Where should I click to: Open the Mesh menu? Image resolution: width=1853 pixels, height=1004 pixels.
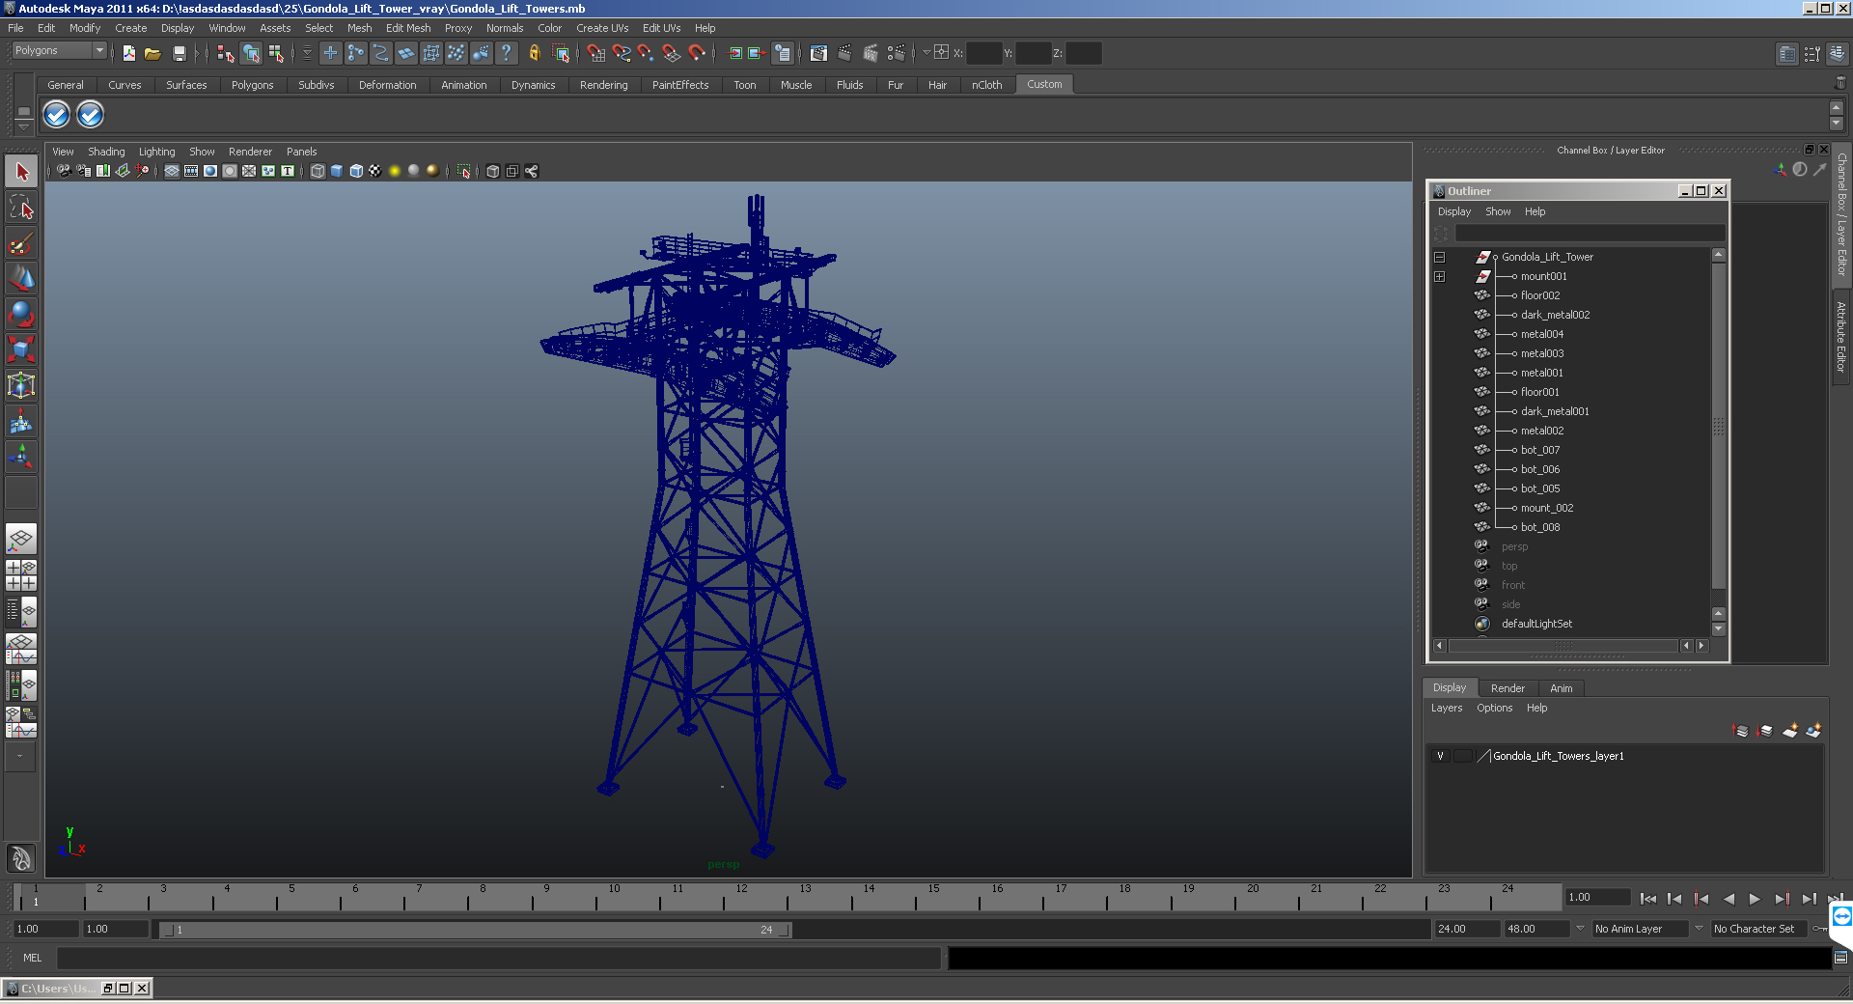359,28
